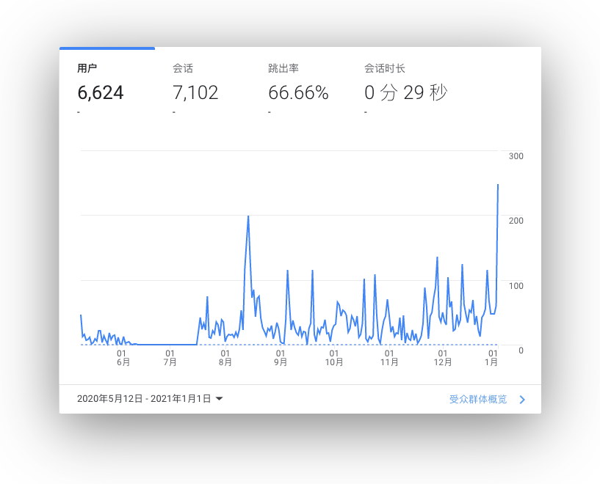Click the blue active-tab indicator bar above 用户

point(106,48)
